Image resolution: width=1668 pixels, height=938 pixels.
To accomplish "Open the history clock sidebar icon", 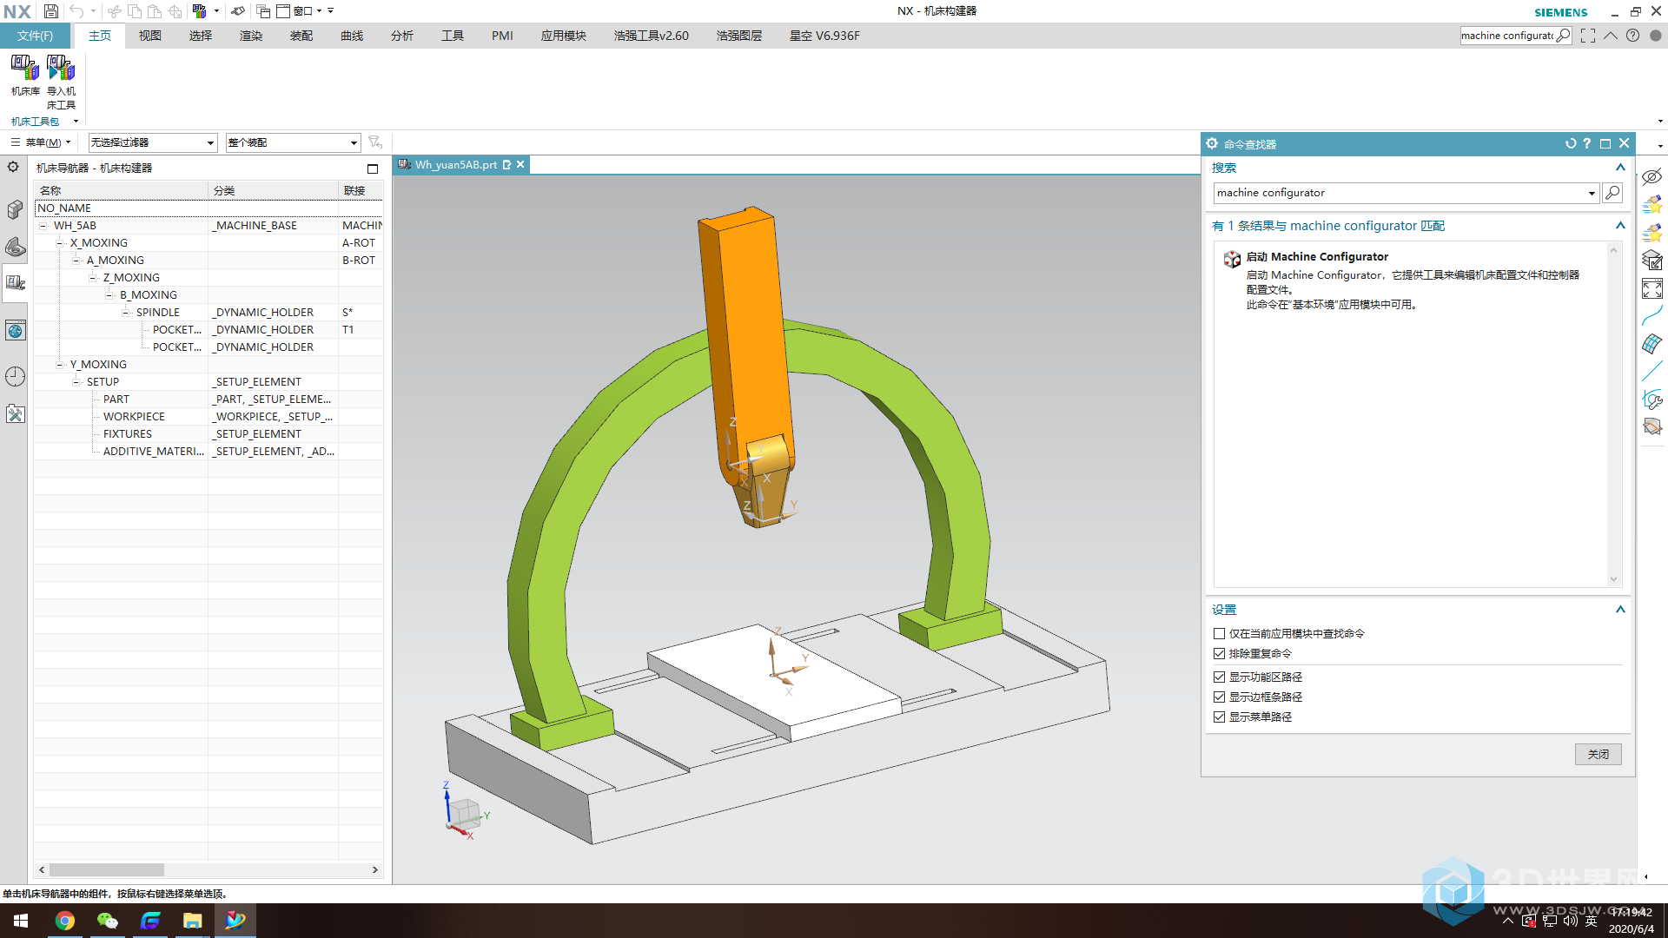I will pos(15,376).
